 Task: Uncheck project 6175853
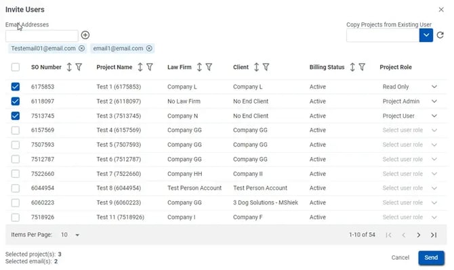point(16,87)
